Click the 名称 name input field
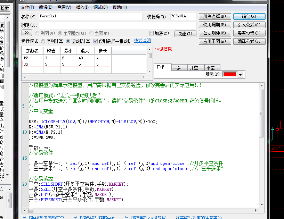The image size is (284, 219). (91, 16)
